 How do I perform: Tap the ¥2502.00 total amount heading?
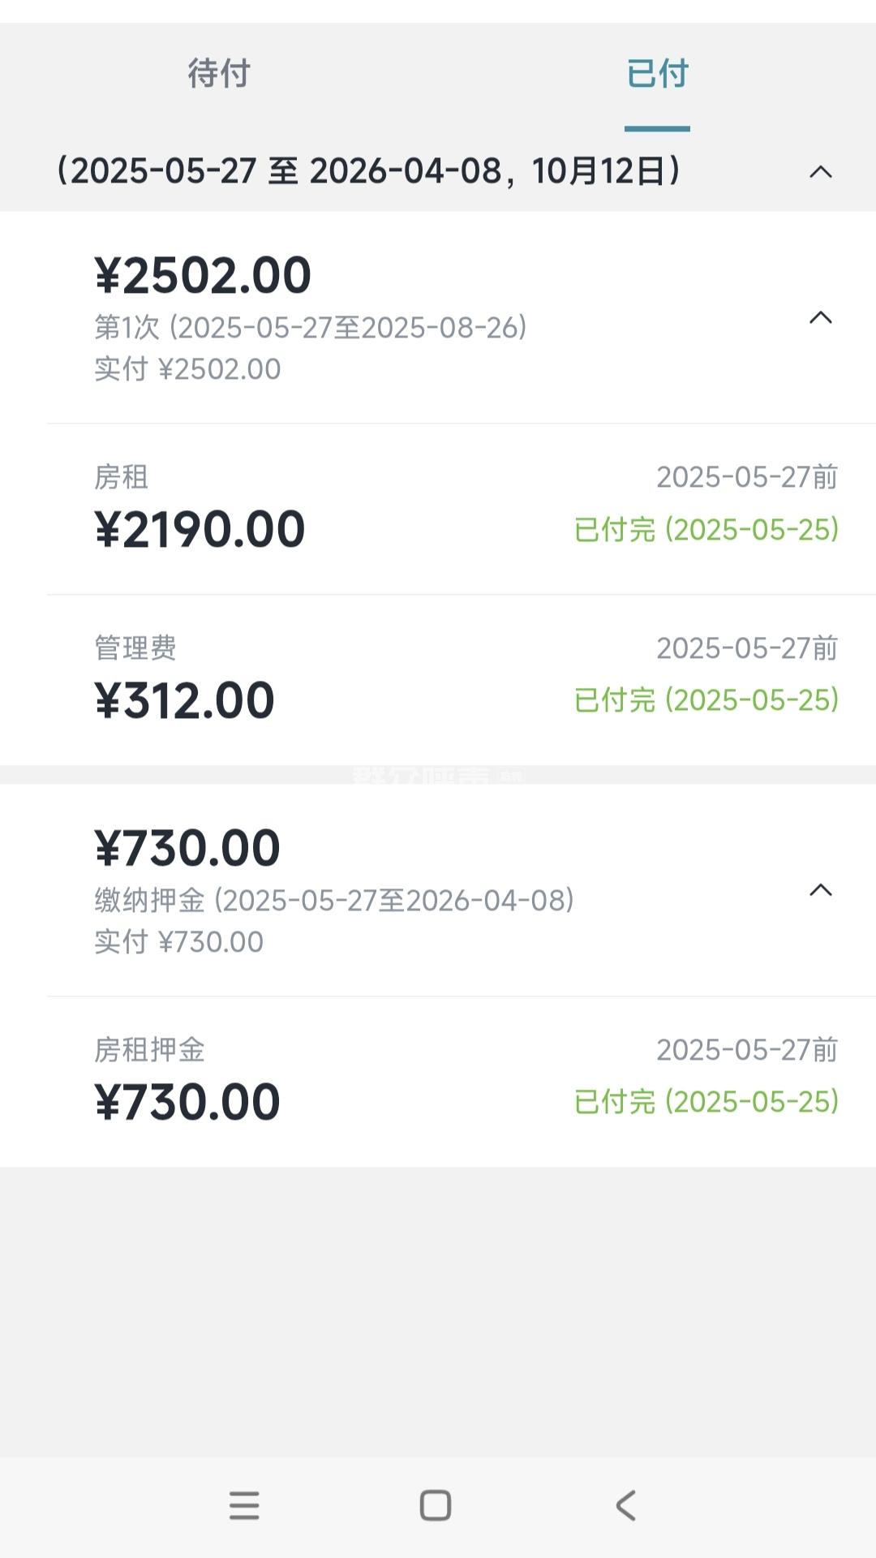pos(203,275)
